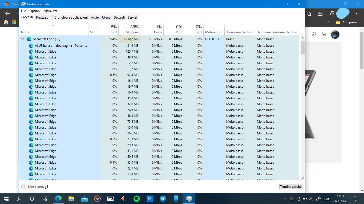Click the 1.150,2 MB memory cell

coord(129,39)
